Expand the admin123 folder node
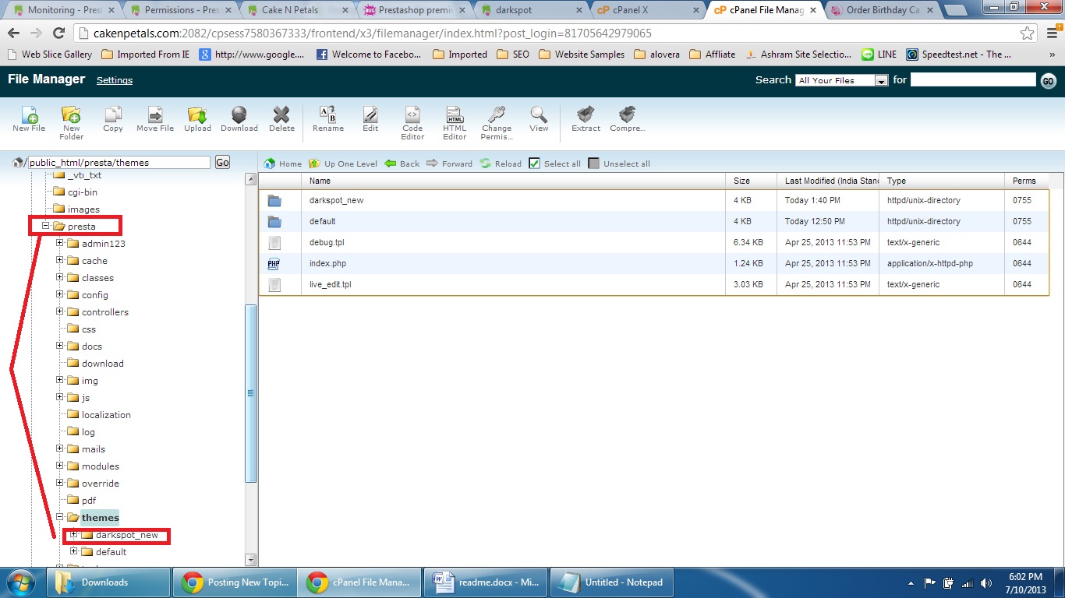This screenshot has height=598, width=1065. point(60,243)
